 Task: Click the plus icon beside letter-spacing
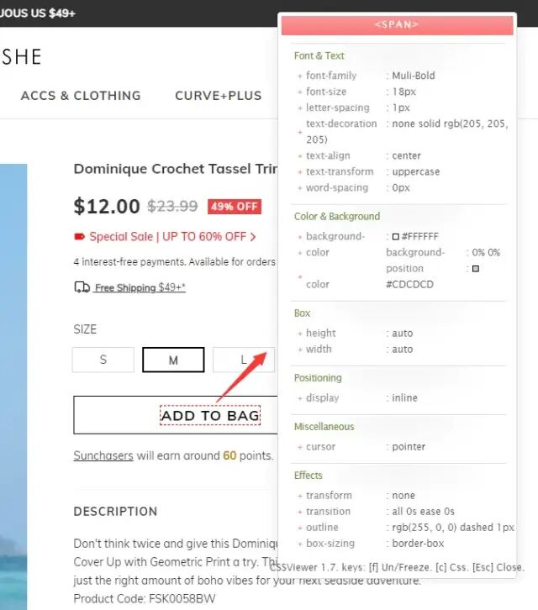(299, 108)
